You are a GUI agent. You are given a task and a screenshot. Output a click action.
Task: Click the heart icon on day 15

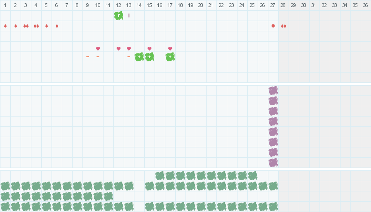149,49
